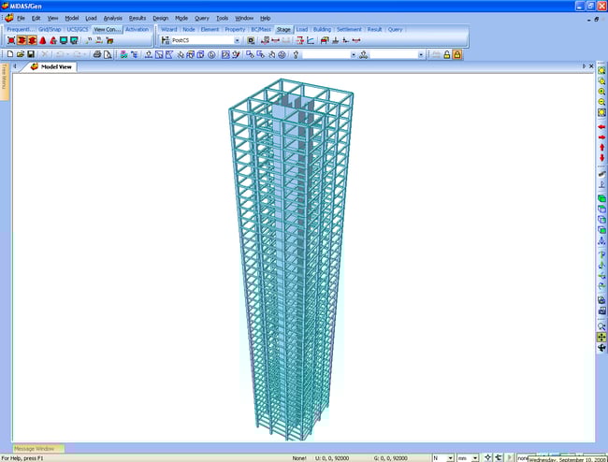608x462 pixels.
Task: Open the Load menu in the menu bar
Action: pyautogui.click(x=91, y=18)
